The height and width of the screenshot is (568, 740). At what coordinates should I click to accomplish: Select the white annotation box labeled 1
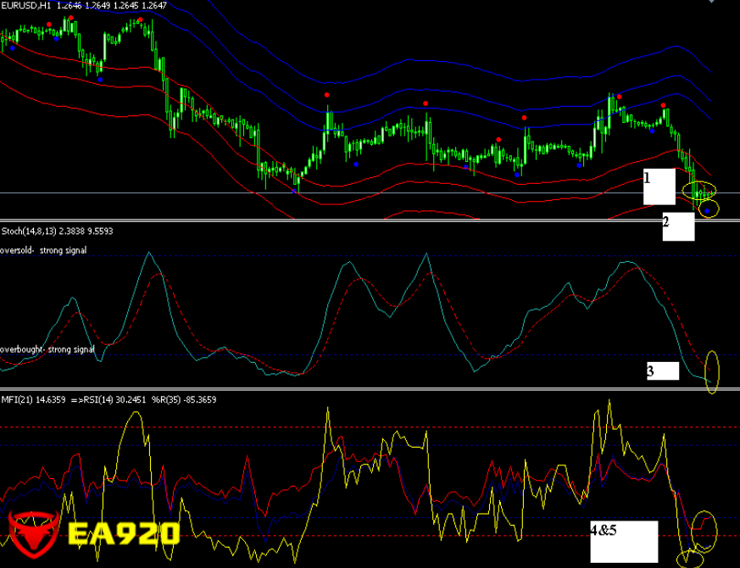coord(659,187)
